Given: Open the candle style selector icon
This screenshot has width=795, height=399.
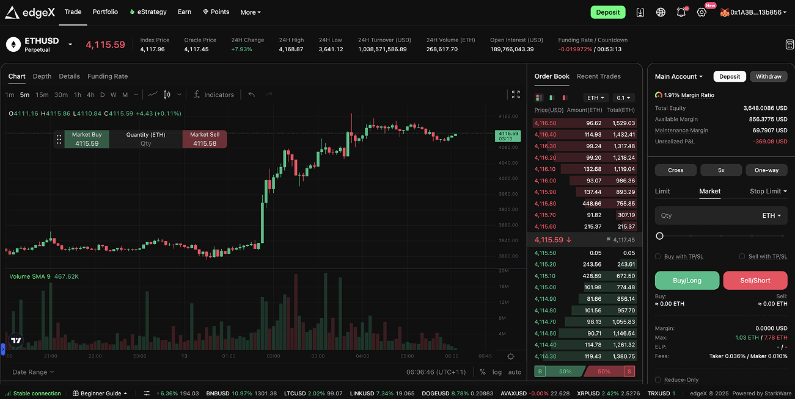Looking at the screenshot, I should point(166,95).
